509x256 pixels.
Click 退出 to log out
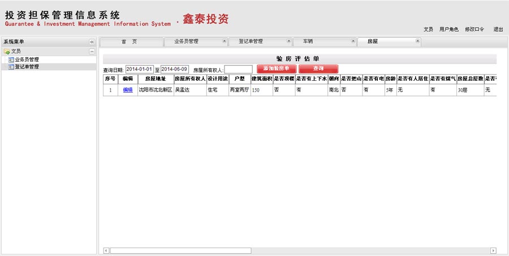point(498,29)
